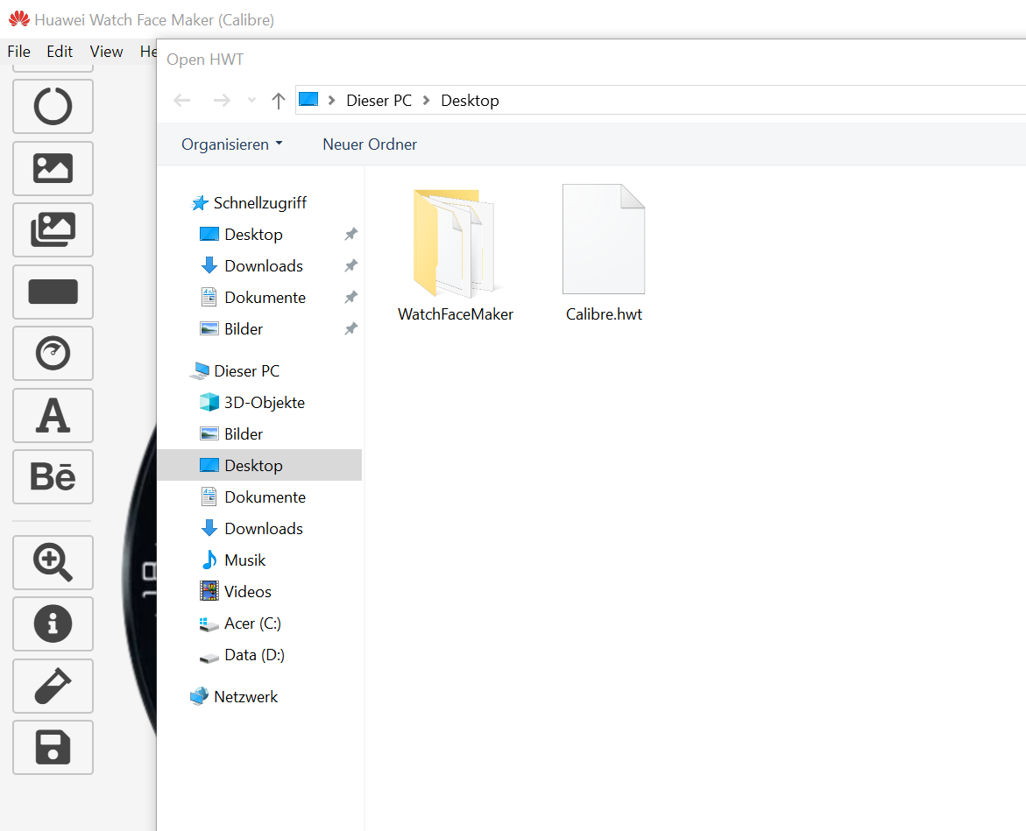The image size is (1026, 831).
Task: Select the test tube tool
Action: [x=53, y=686]
